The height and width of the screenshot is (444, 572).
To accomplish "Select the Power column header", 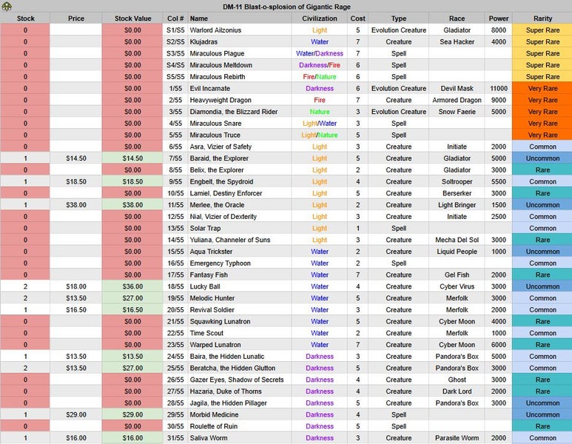I will [x=498, y=18].
